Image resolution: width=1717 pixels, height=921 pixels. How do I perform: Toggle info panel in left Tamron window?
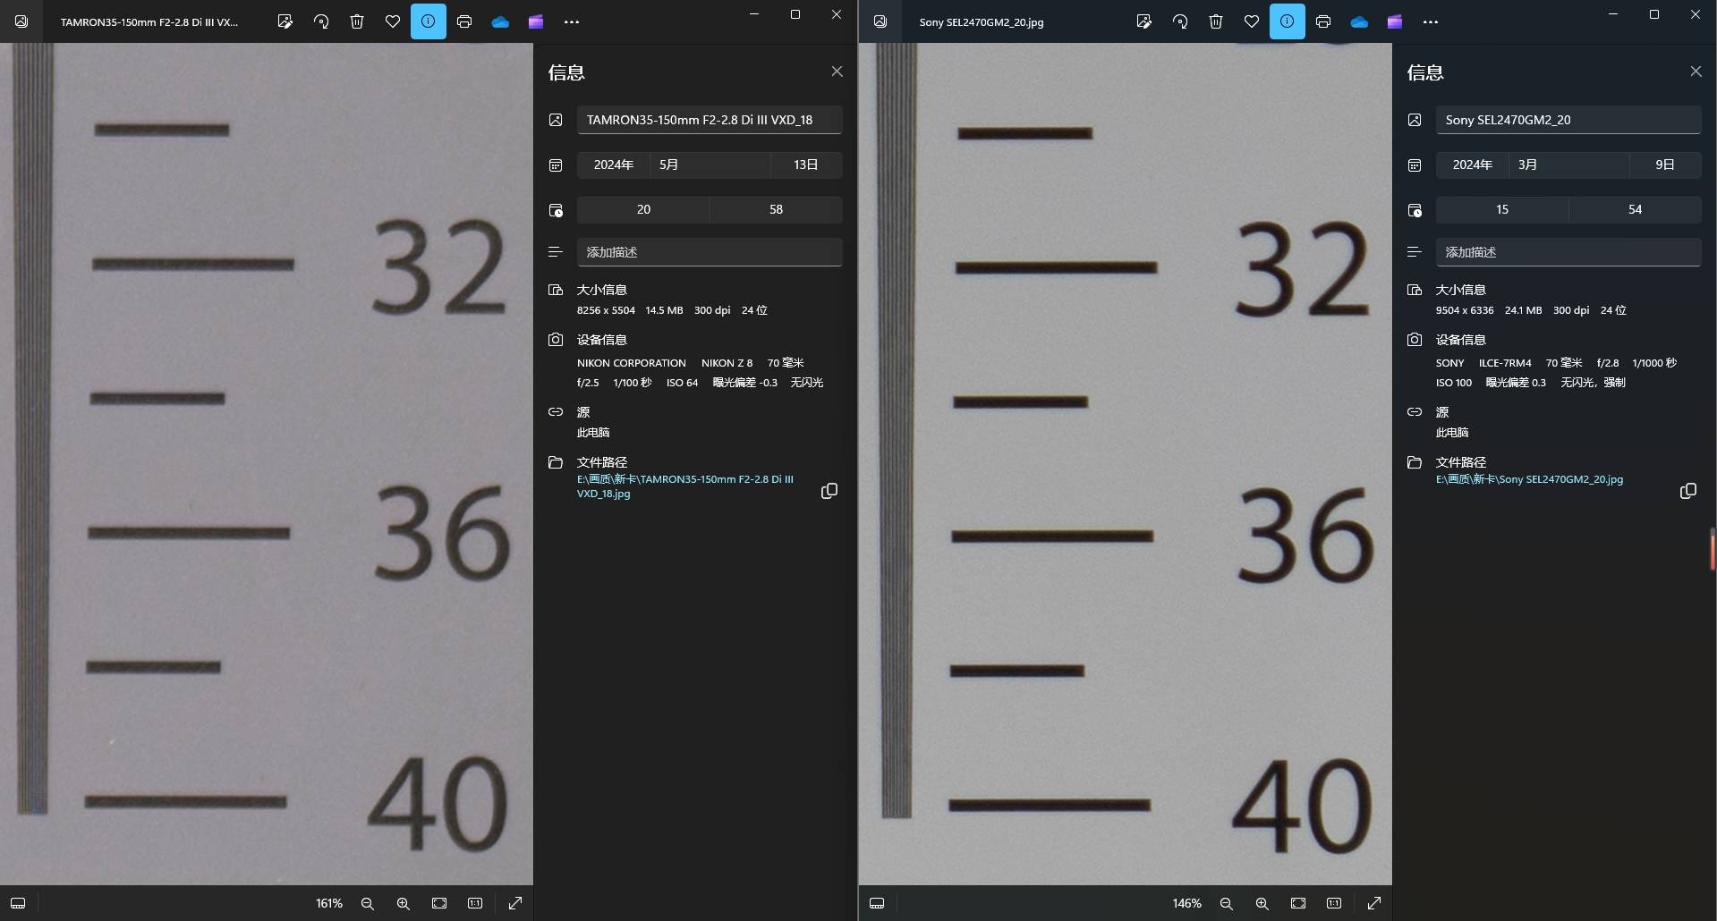(x=429, y=21)
